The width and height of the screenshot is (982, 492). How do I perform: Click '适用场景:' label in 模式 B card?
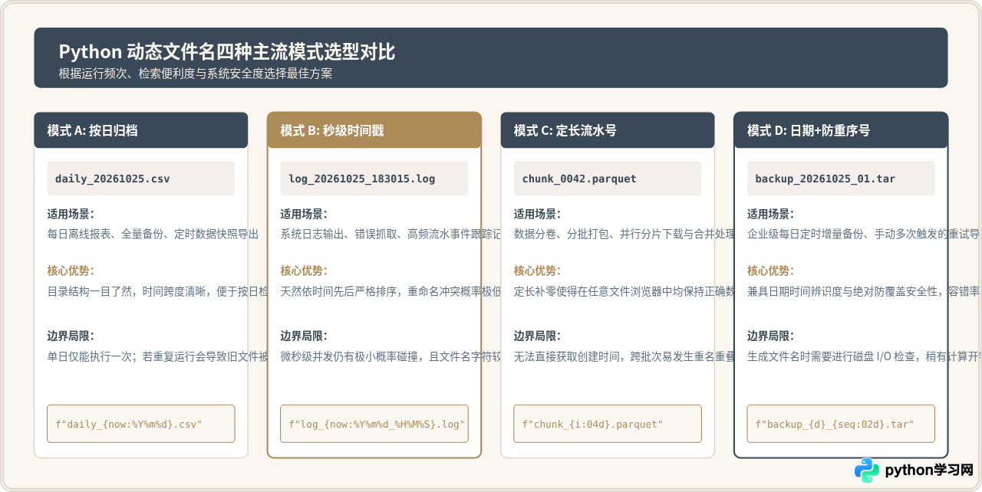(304, 215)
